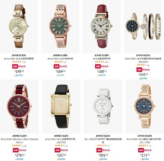Open the green dial rose gold watch
The height and width of the screenshot is (161, 164).
[x=60, y=26]
